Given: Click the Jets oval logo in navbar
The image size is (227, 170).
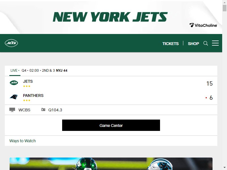Looking at the screenshot, I should pyautogui.click(x=11, y=43).
